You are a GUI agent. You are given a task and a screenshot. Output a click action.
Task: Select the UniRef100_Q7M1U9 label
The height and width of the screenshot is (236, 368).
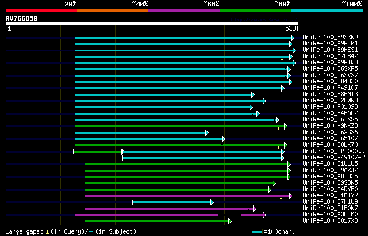330,202
